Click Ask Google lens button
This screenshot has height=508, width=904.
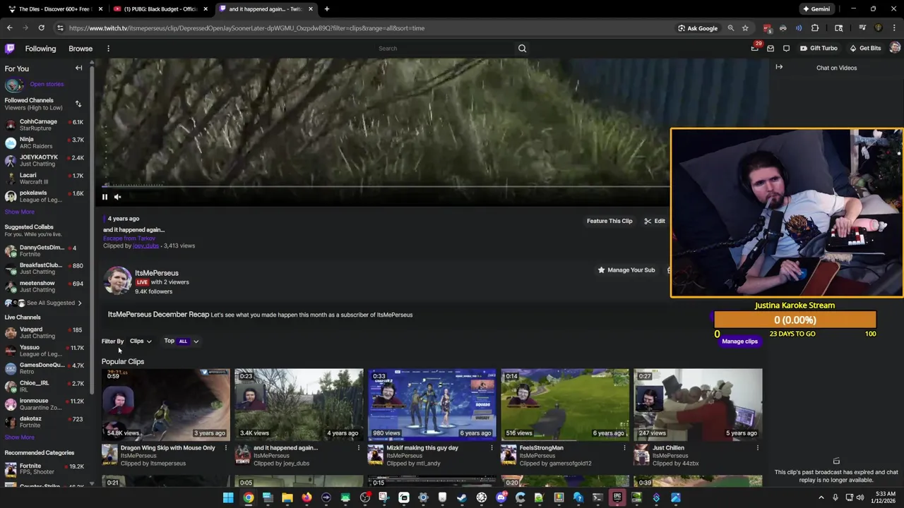[698, 28]
